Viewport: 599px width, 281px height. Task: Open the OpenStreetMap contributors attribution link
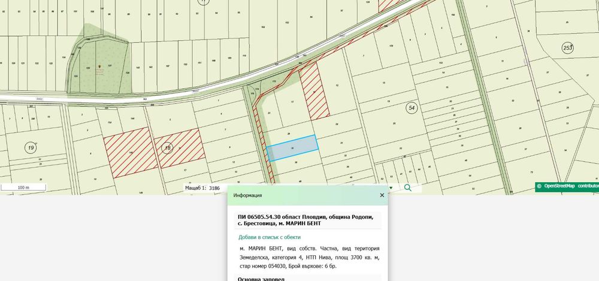pos(567,186)
